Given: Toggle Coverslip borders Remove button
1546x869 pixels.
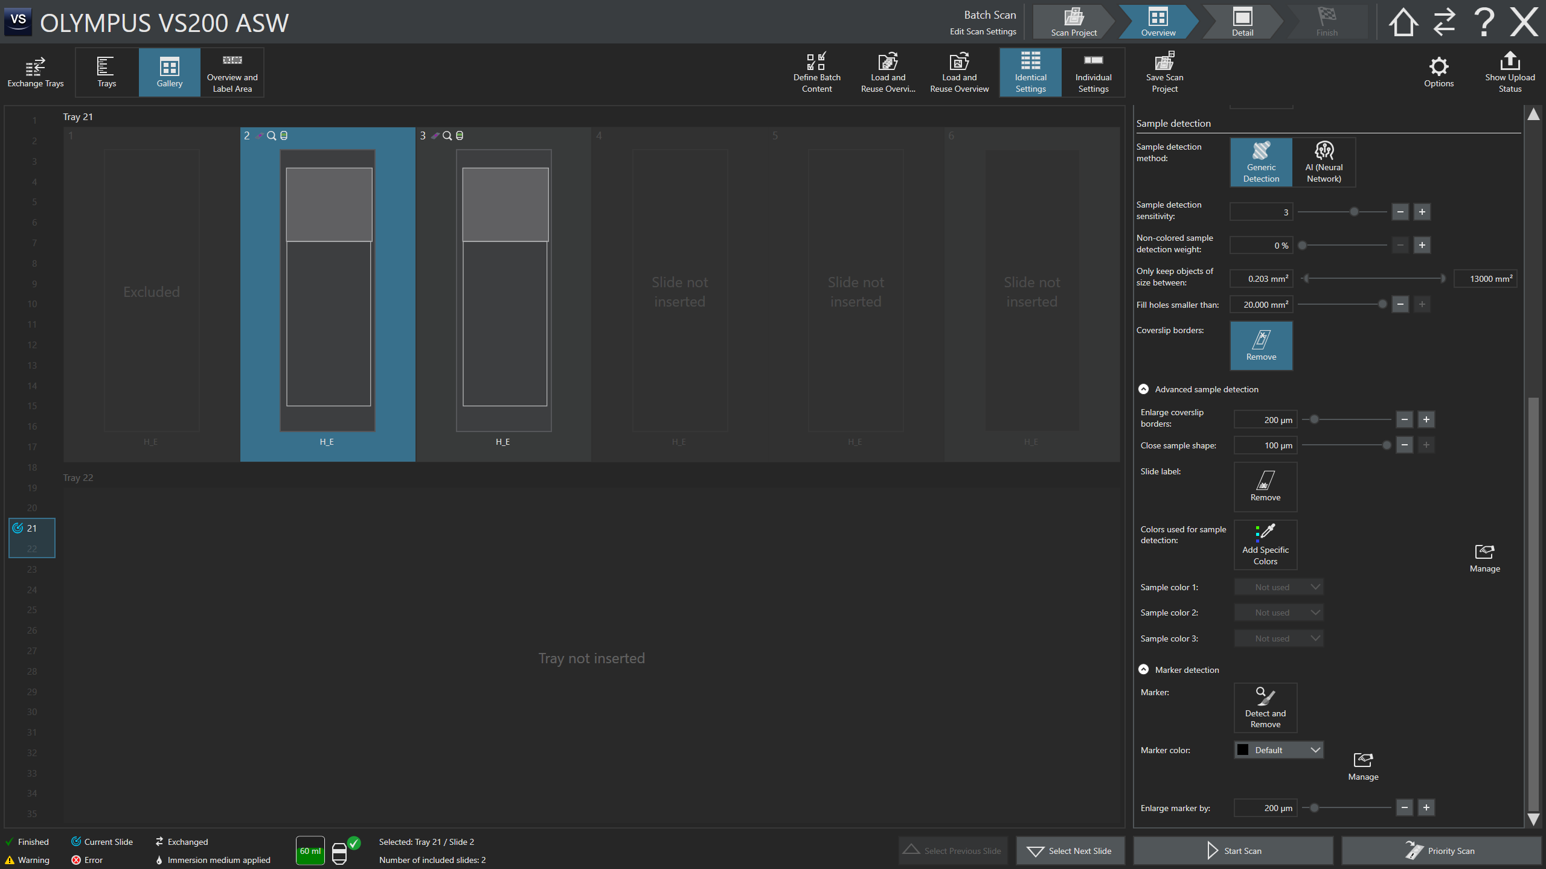Looking at the screenshot, I should click(x=1261, y=345).
